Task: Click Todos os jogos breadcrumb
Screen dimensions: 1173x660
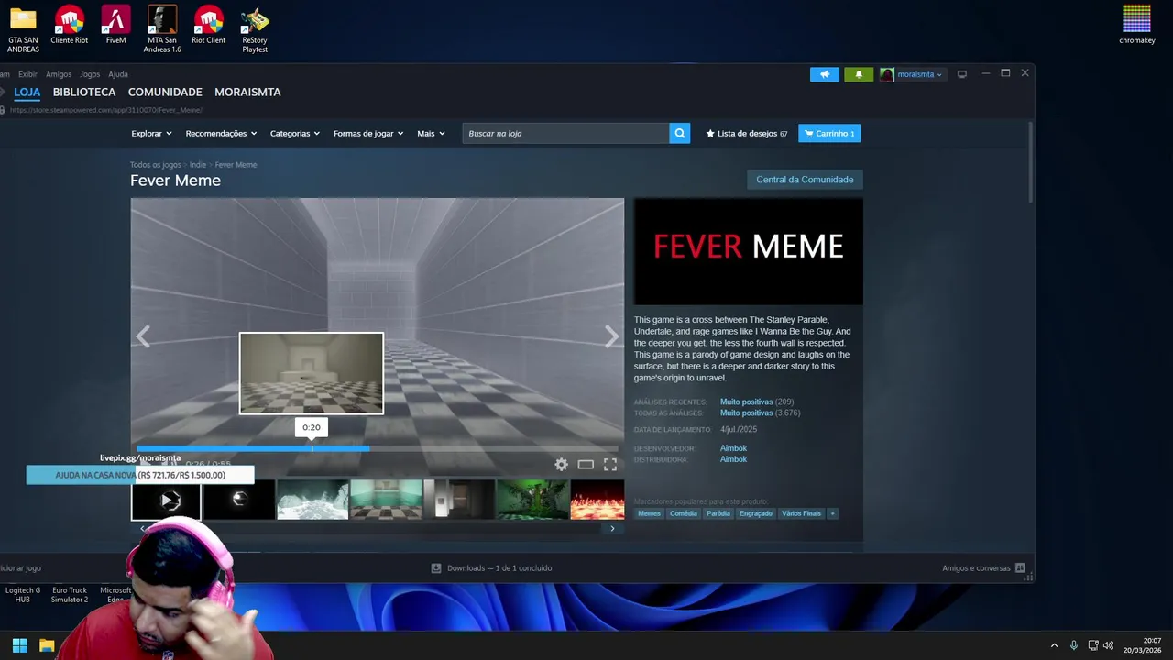Action: (x=156, y=165)
